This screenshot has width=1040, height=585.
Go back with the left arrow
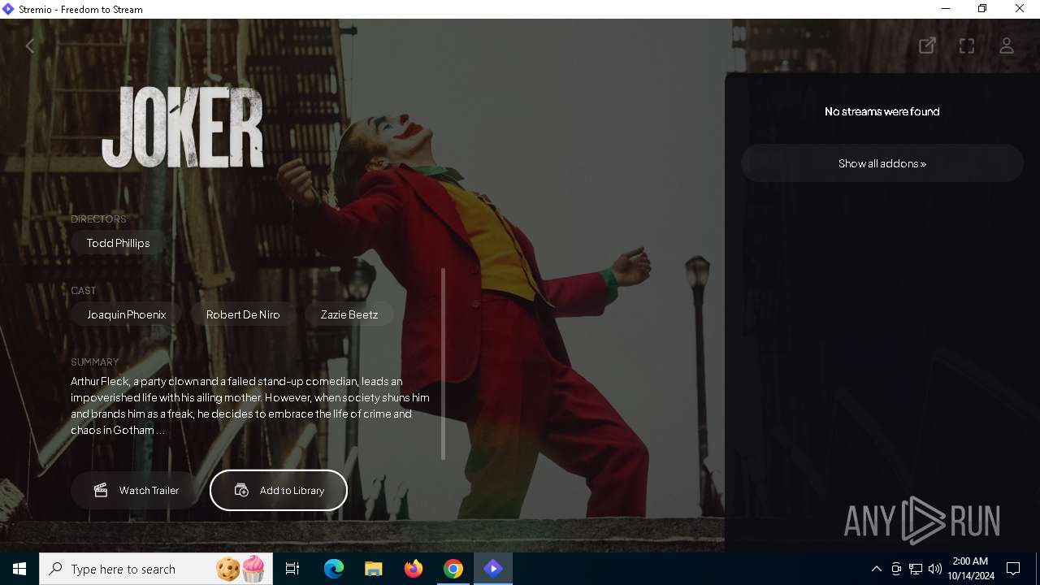point(31,46)
